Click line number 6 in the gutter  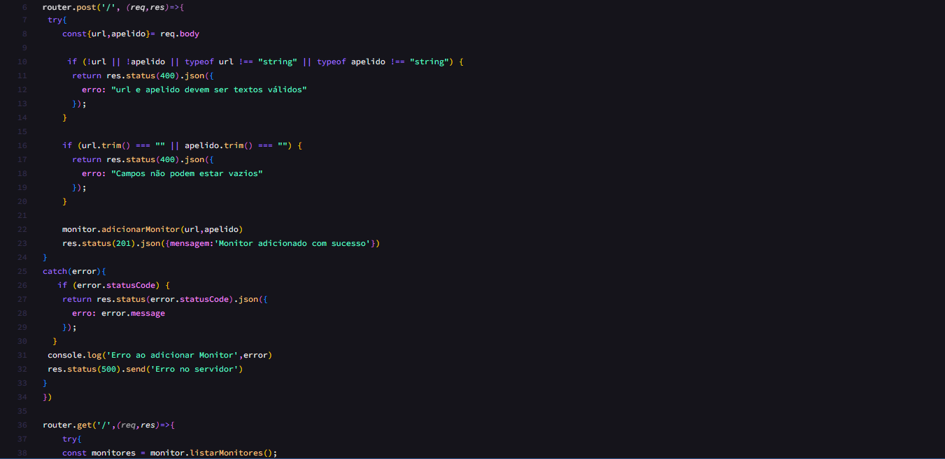24,7
